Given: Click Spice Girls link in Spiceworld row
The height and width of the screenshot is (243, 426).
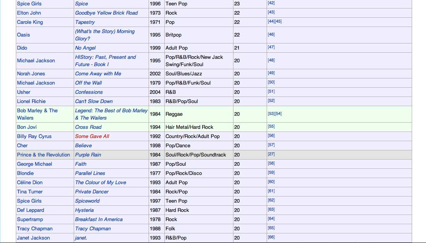Looking at the screenshot, I should (29, 201).
